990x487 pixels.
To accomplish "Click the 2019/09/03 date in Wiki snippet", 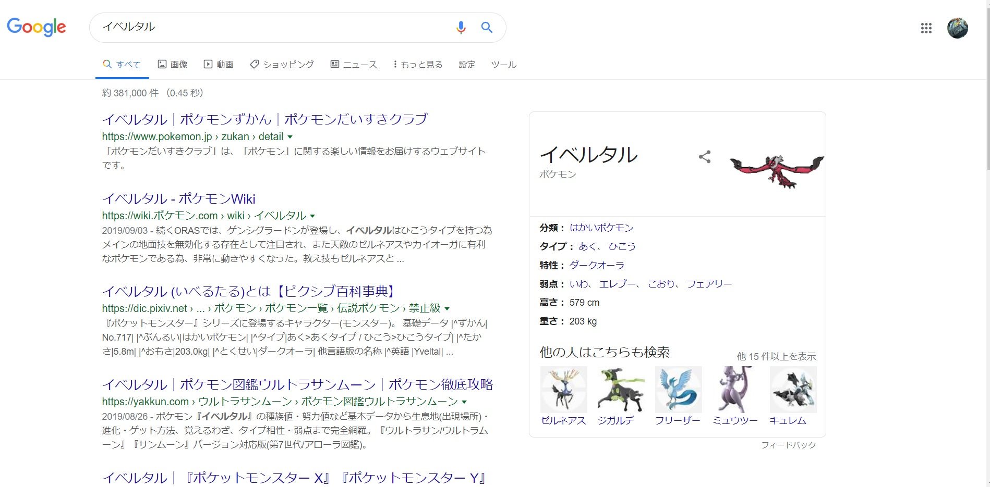I will click(x=125, y=231).
